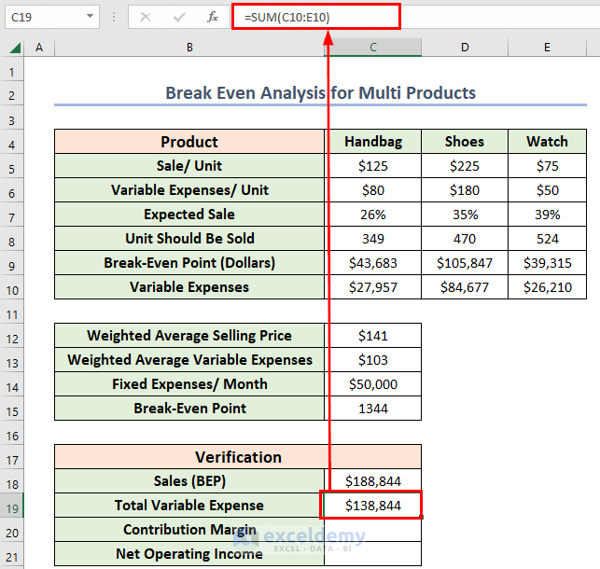
Task: Select the 'Unit Should Be Sold' label cell
Action: coord(189,239)
